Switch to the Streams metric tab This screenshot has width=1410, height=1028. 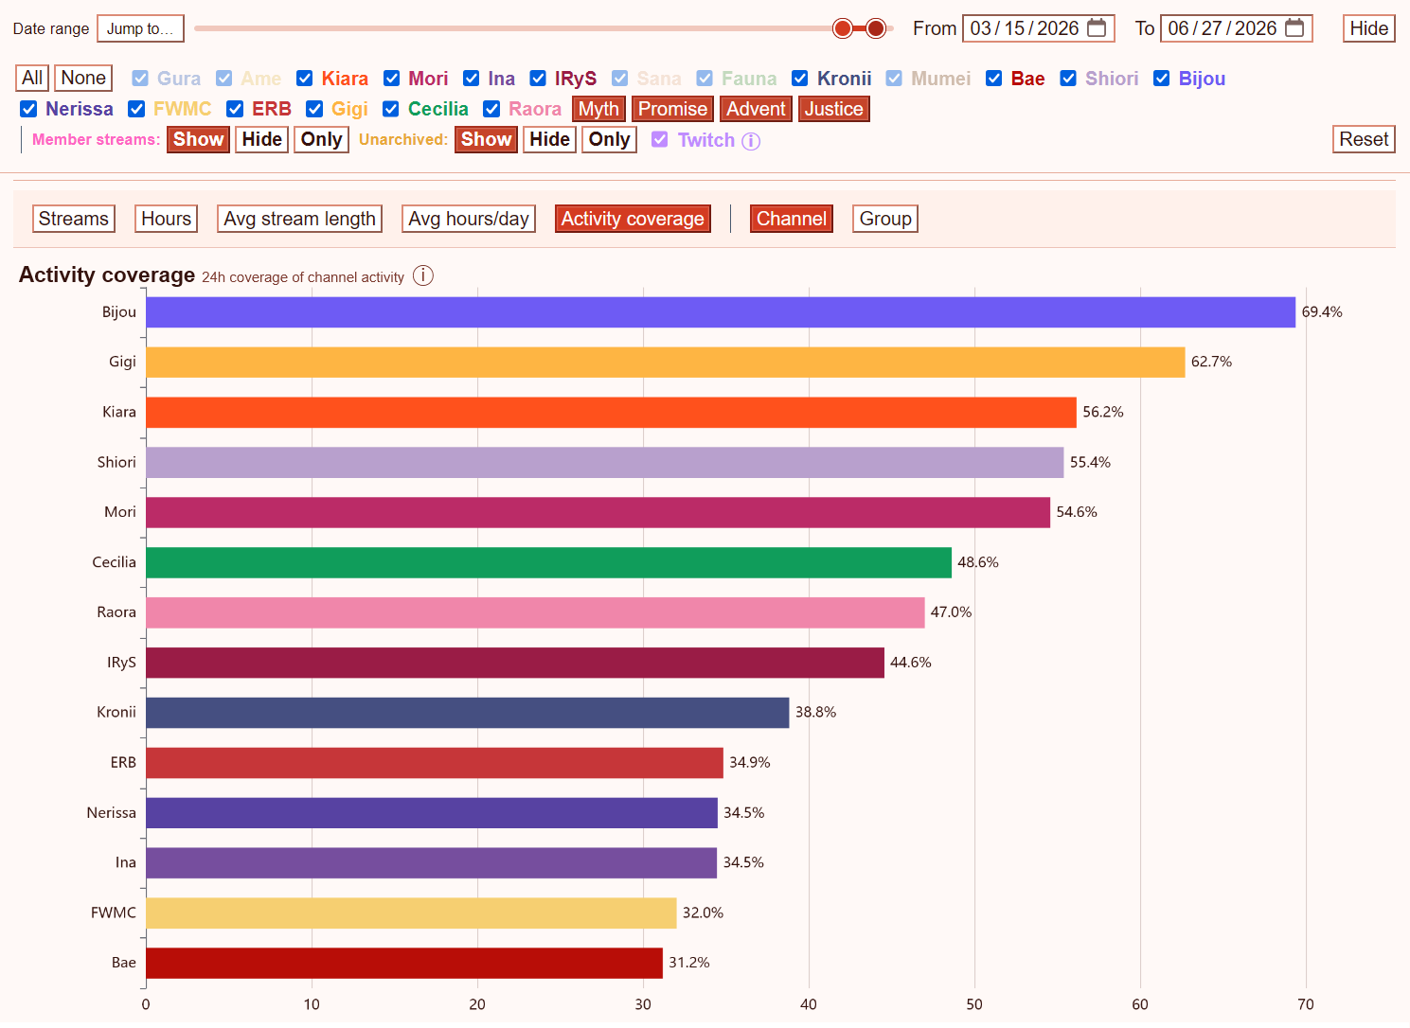click(x=74, y=219)
